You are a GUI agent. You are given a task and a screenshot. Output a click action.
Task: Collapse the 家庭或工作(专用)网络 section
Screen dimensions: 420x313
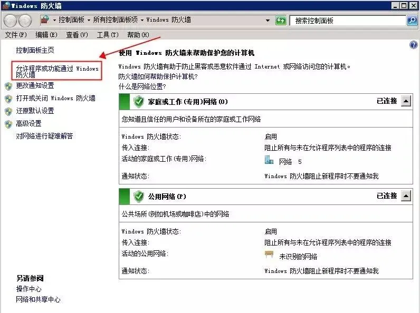(406, 101)
